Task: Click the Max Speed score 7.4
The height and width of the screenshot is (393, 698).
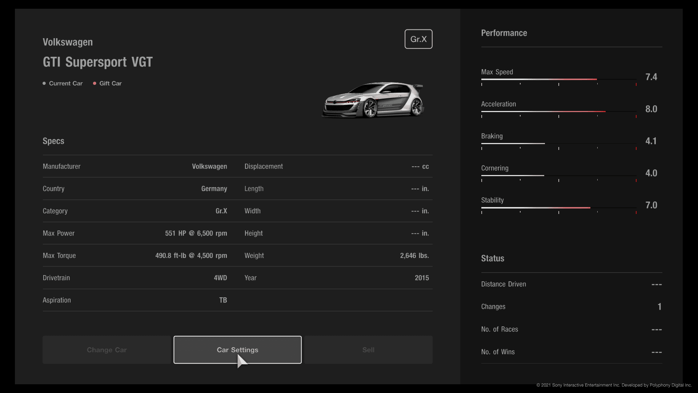Action: click(651, 77)
